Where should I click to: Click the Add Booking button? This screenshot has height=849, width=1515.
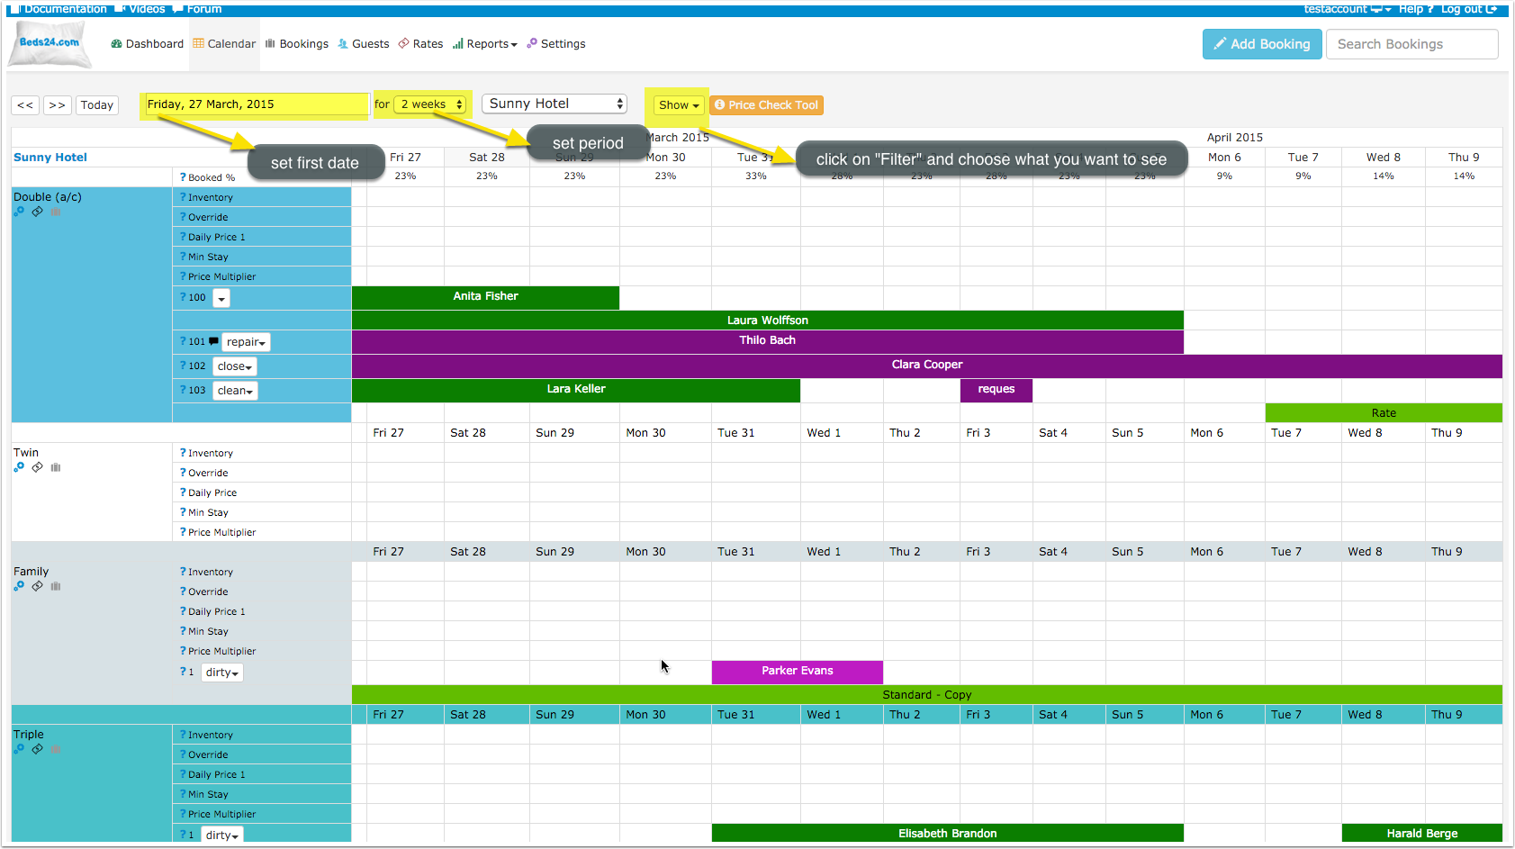click(x=1262, y=44)
